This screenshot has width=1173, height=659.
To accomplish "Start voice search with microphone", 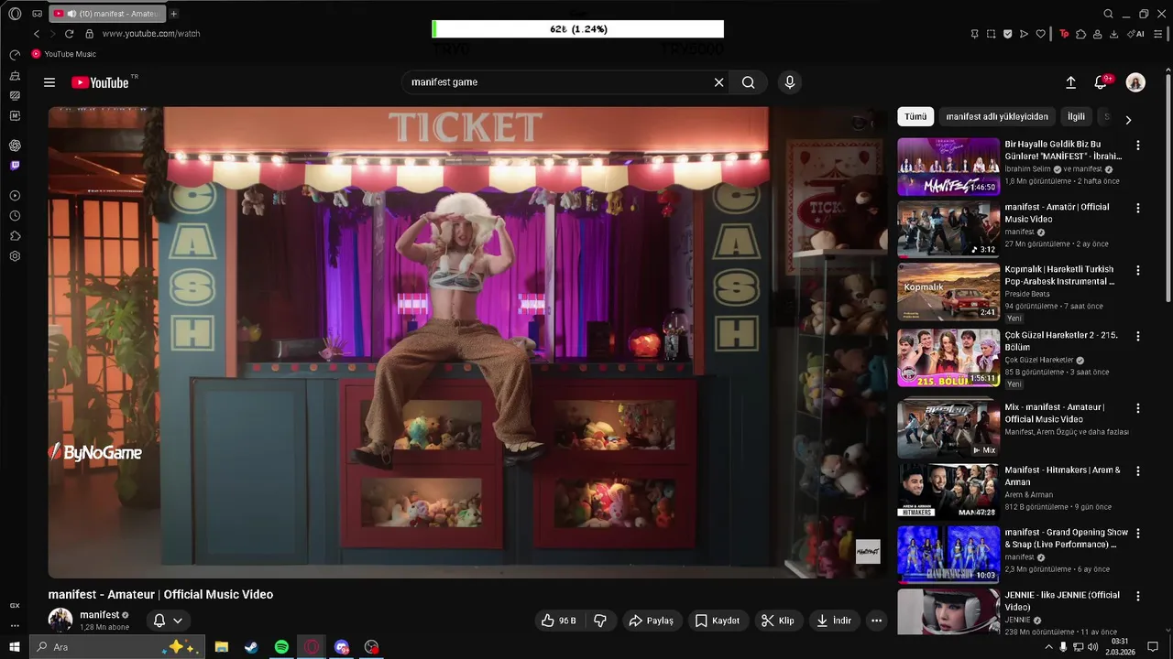I will click(x=790, y=82).
